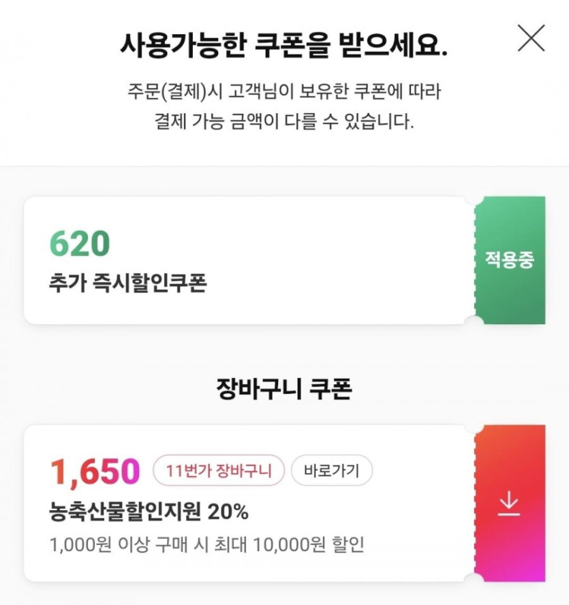Click the 사용가능한 쿠폰을 받으세요 title

[x=284, y=45]
